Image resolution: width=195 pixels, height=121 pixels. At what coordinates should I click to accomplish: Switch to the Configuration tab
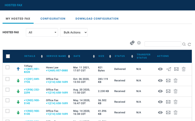53,19
